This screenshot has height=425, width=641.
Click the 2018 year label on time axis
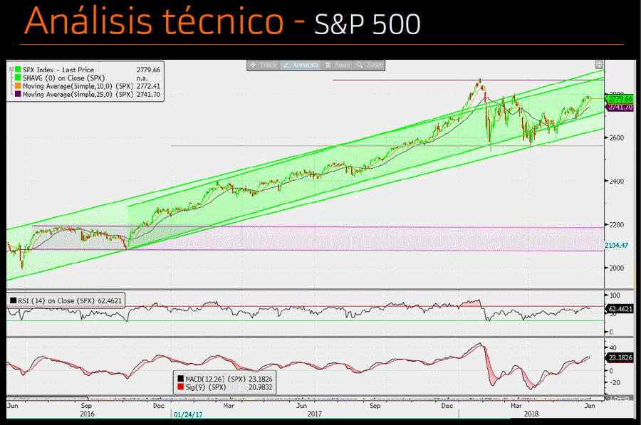(x=531, y=414)
